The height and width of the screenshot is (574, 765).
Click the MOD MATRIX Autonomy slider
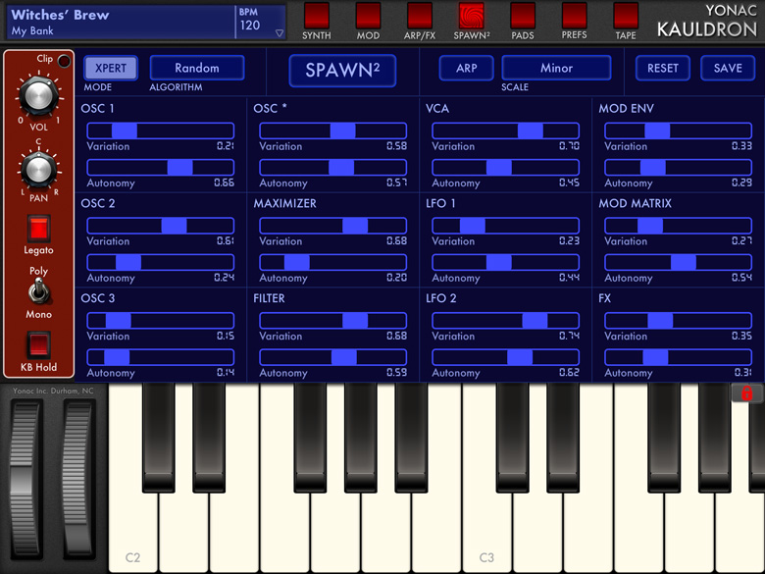tap(678, 263)
